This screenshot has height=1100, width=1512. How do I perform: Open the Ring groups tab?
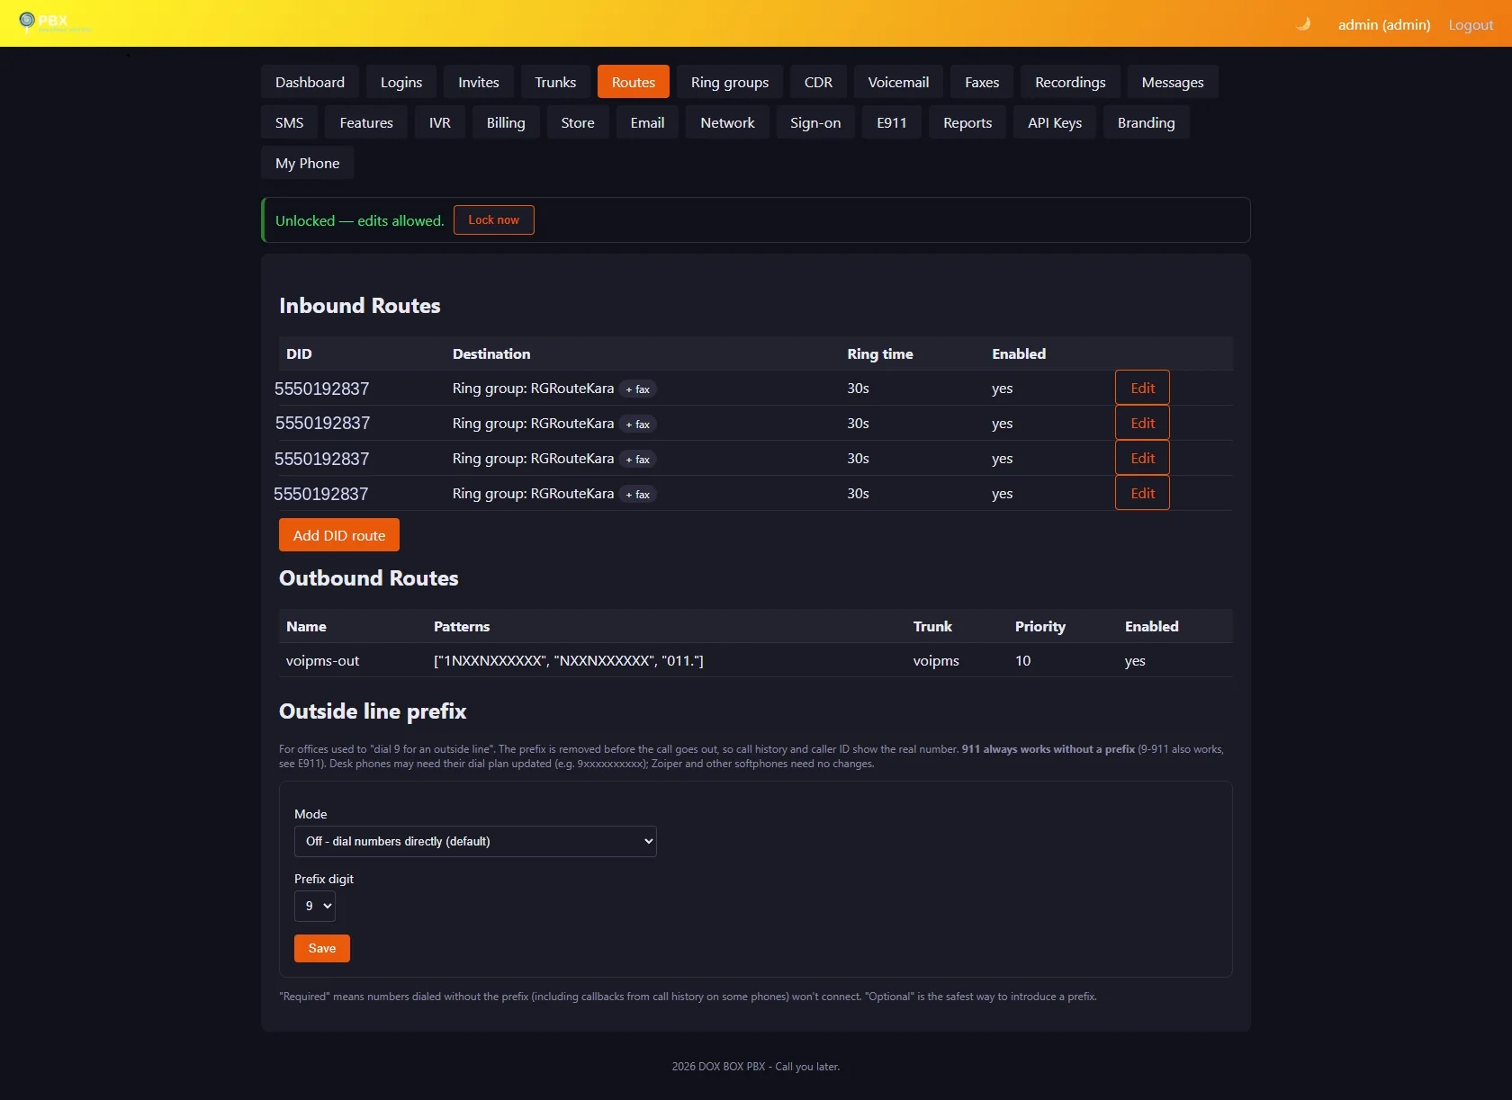(730, 82)
